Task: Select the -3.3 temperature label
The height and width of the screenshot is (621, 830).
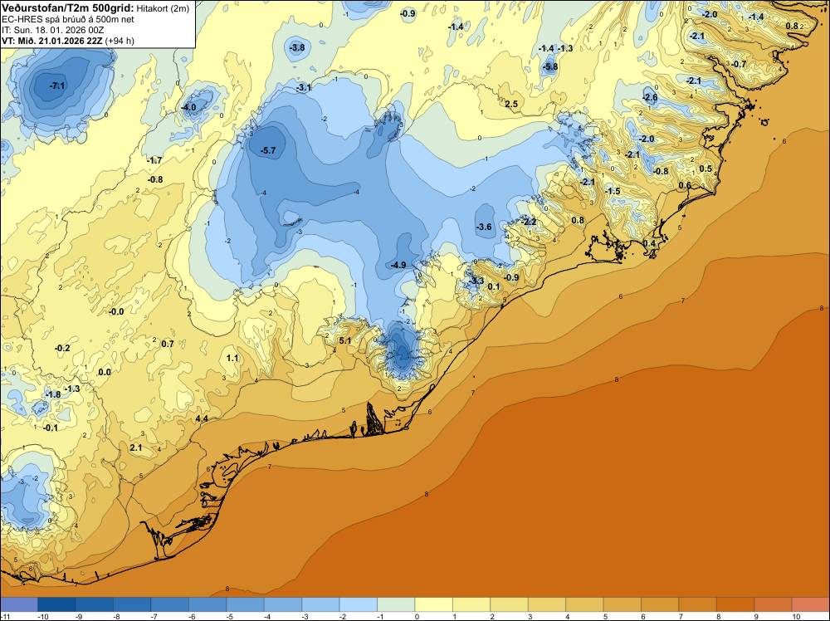Action: [476, 281]
